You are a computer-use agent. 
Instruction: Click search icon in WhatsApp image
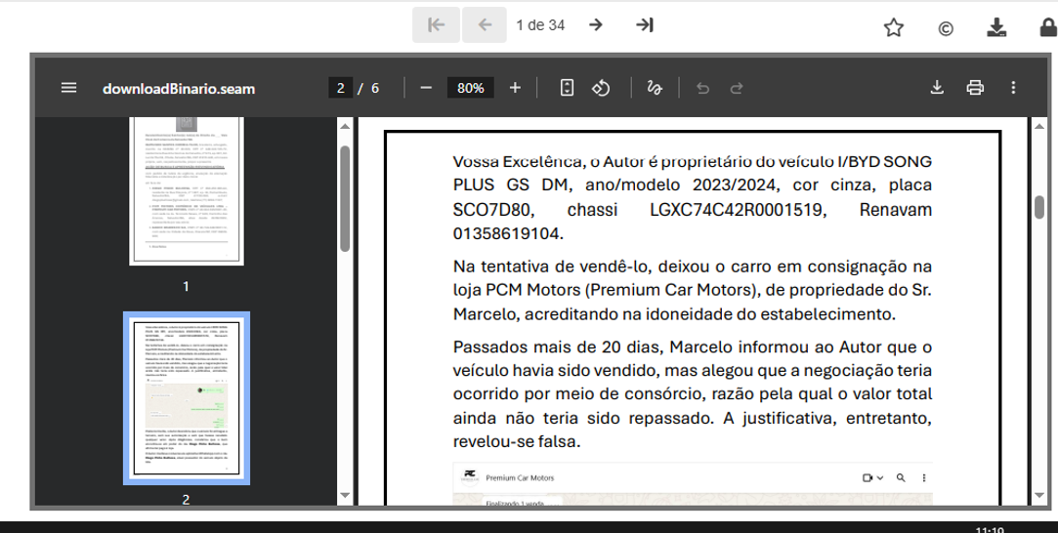(x=901, y=477)
